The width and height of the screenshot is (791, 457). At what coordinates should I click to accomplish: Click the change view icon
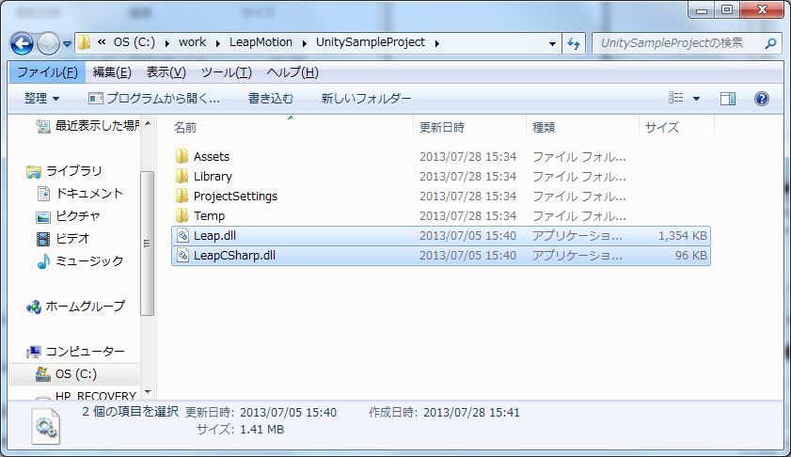675,98
